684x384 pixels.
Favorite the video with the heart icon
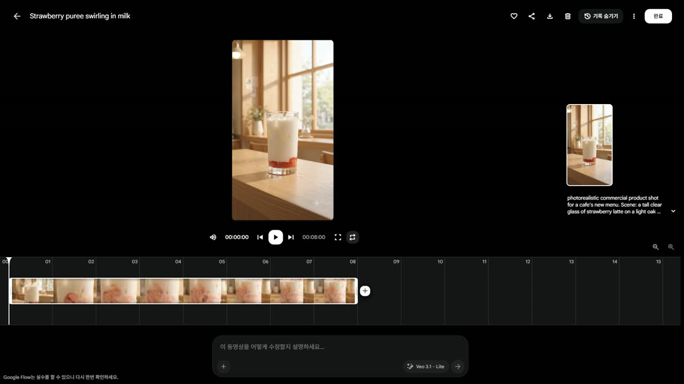[514, 16]
